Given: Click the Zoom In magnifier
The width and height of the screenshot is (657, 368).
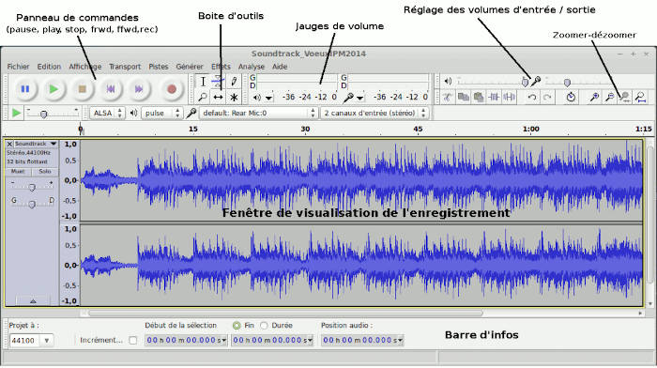Looking at the screenshot, I should (x=594, y=98).
